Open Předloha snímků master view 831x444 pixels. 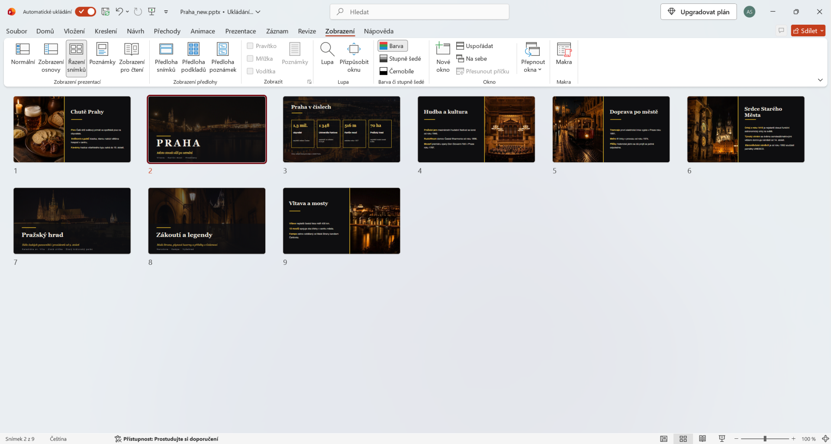166,58
